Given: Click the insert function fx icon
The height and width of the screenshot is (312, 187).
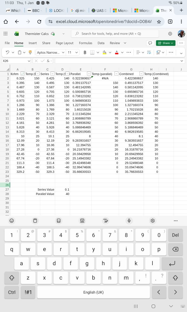Looking at the screenshot, I should (x=48, y=61).
